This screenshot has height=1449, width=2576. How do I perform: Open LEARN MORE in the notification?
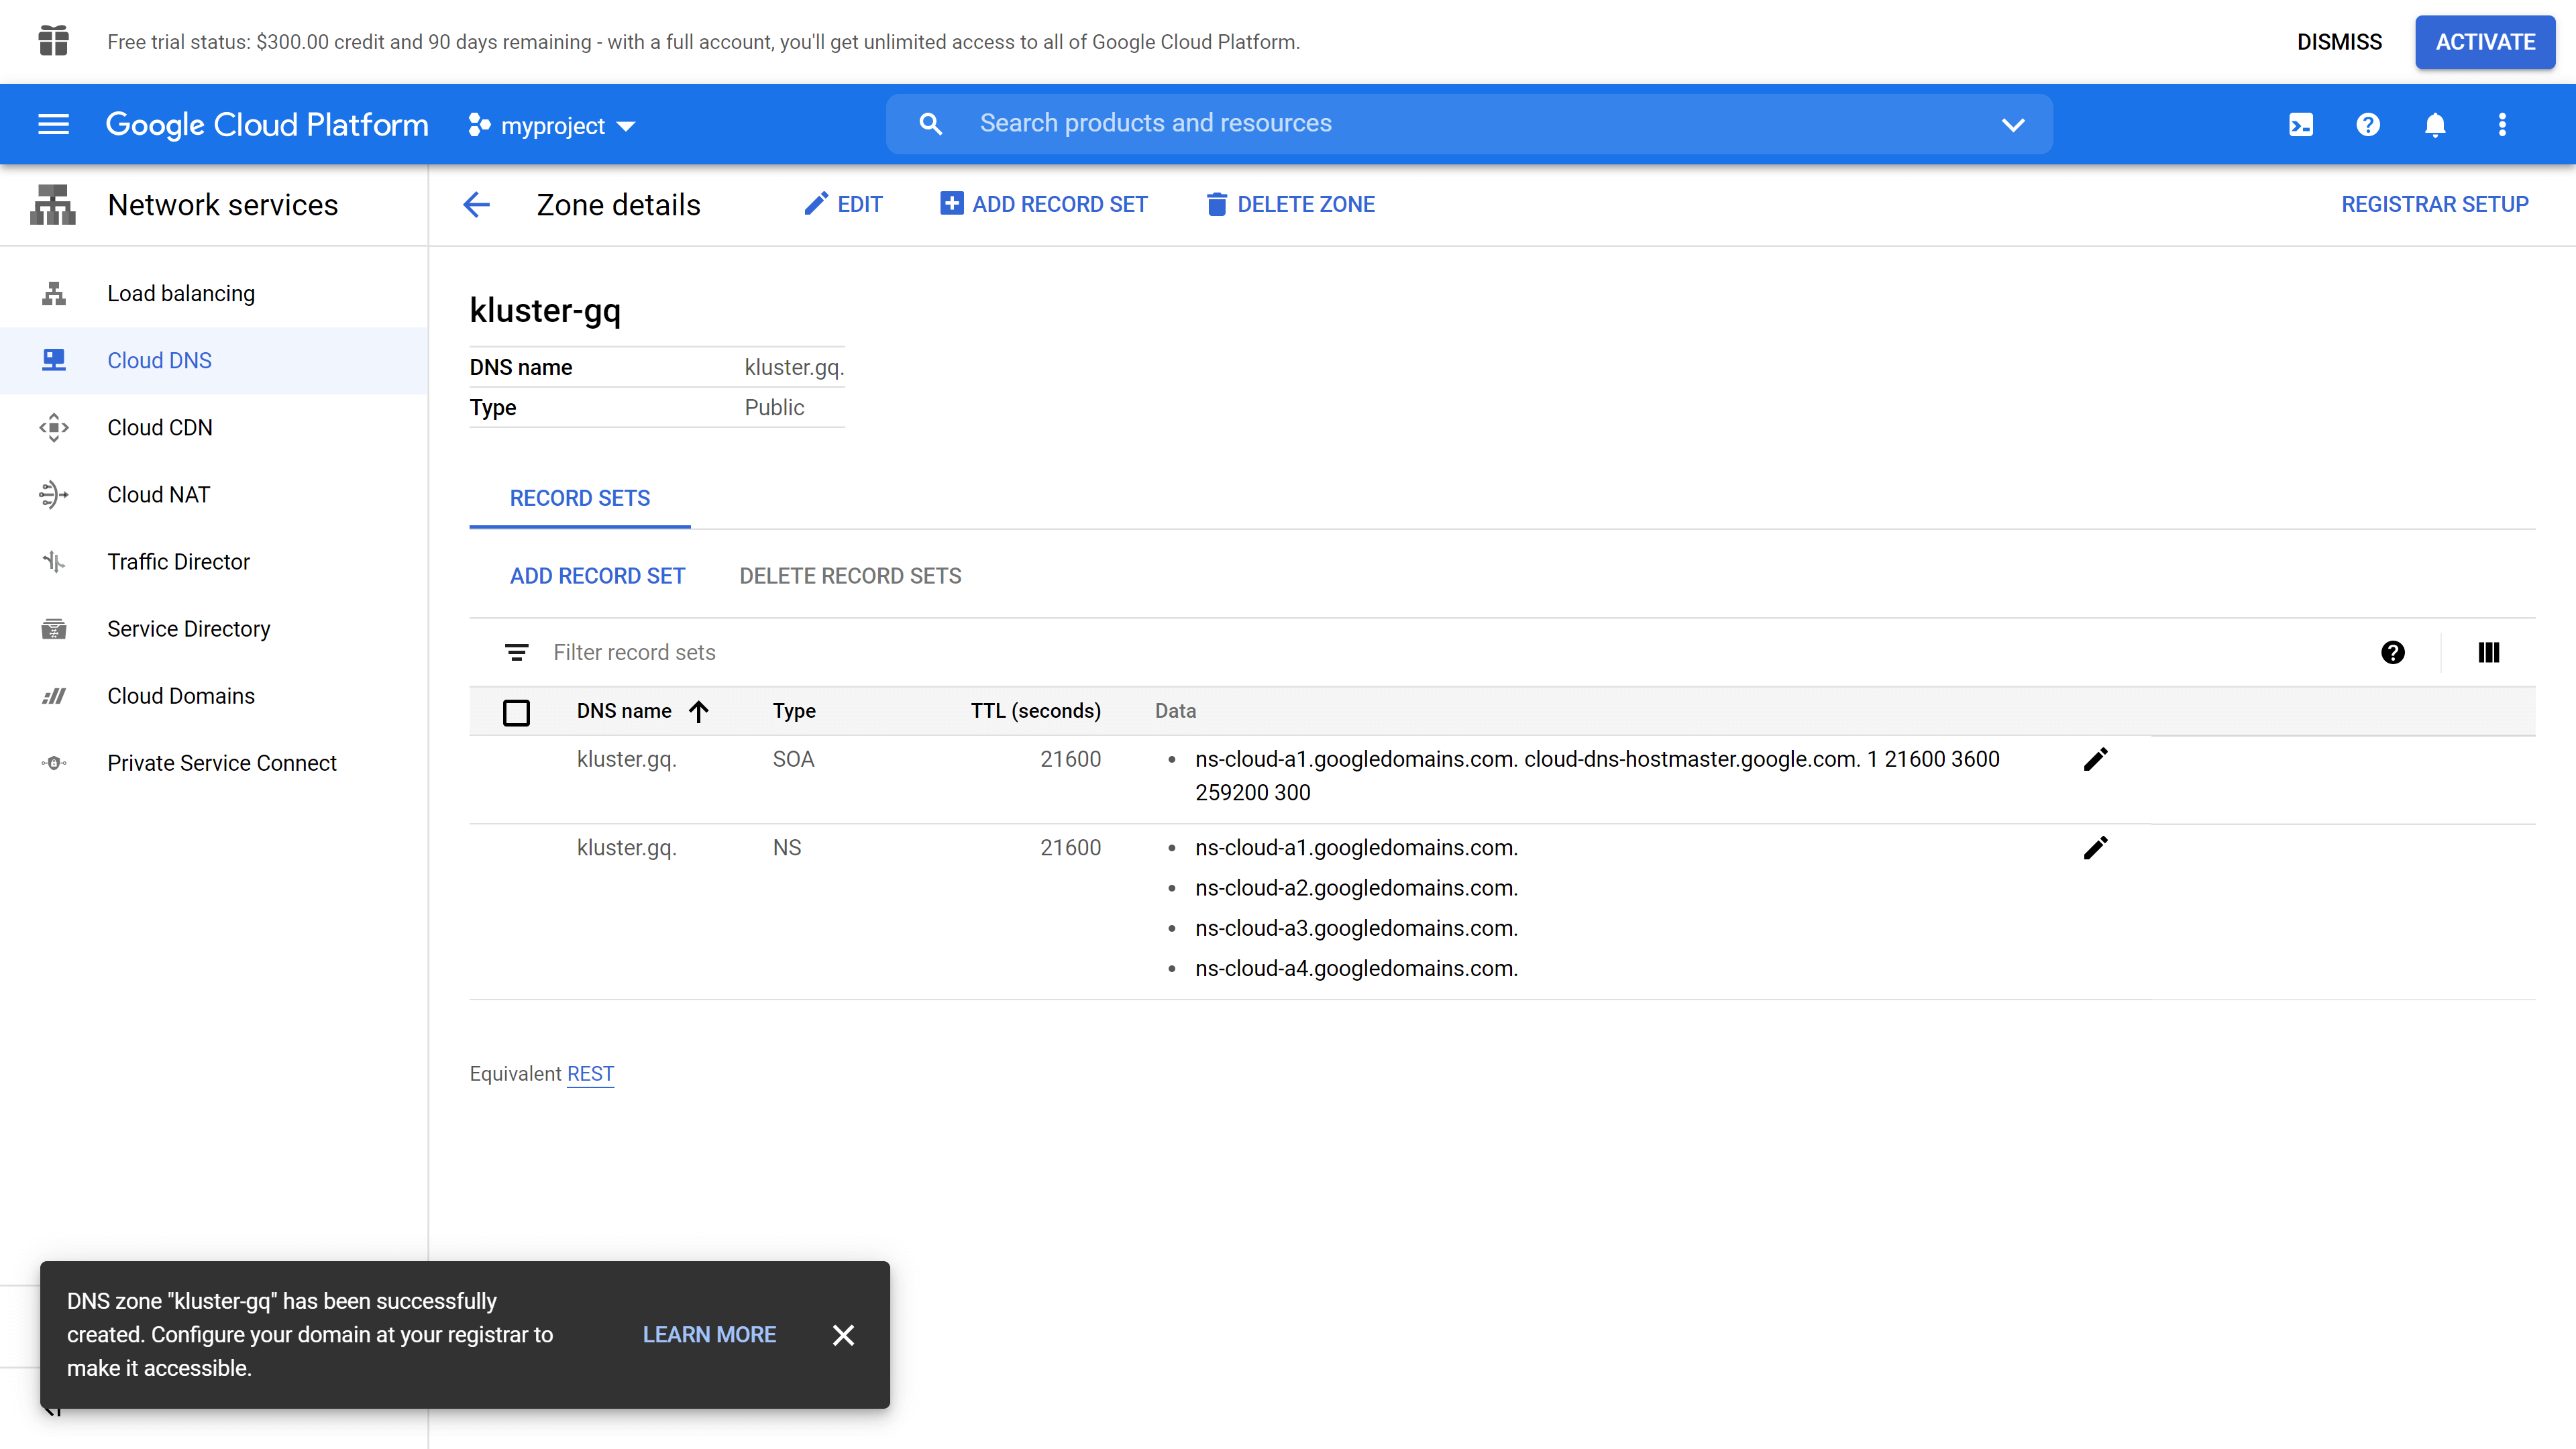(709, 1335)
